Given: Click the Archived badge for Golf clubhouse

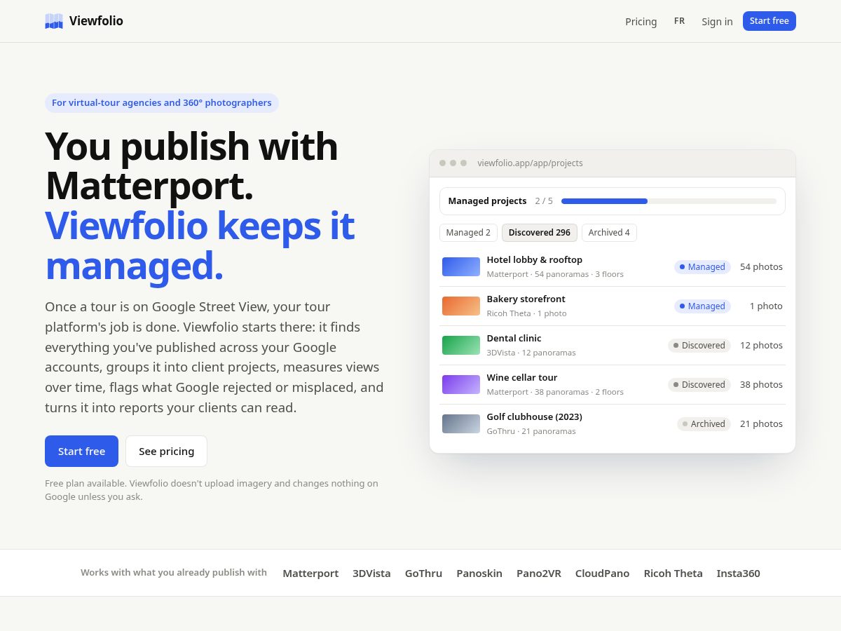Looking at the screenshot, I should pyautogui.click(x=704, y=424).
